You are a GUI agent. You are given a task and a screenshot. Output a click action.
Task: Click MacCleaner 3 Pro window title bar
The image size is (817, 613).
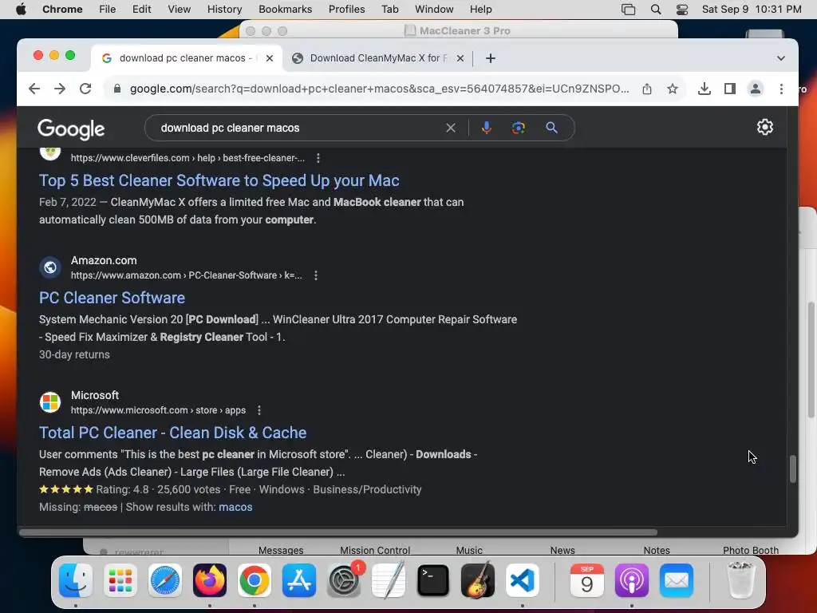click(459, 31)
